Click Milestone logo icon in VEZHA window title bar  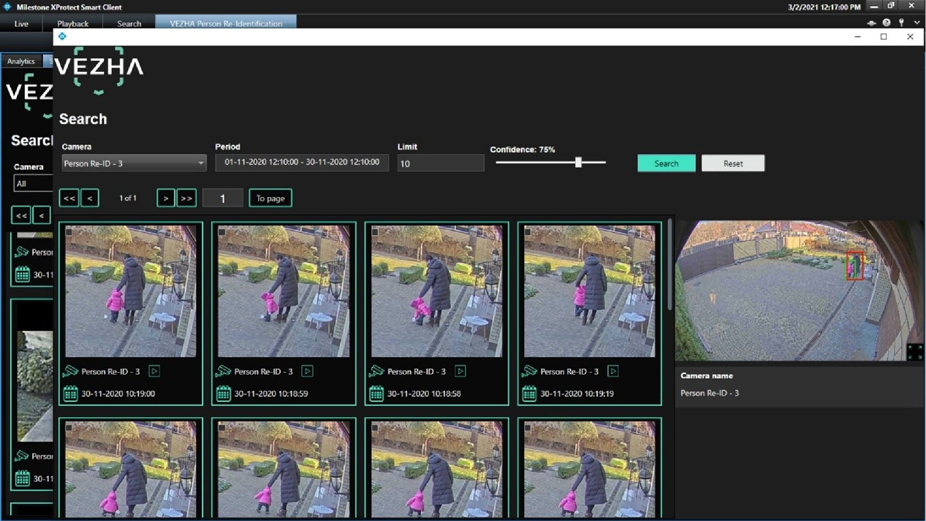tap(62, 36)
